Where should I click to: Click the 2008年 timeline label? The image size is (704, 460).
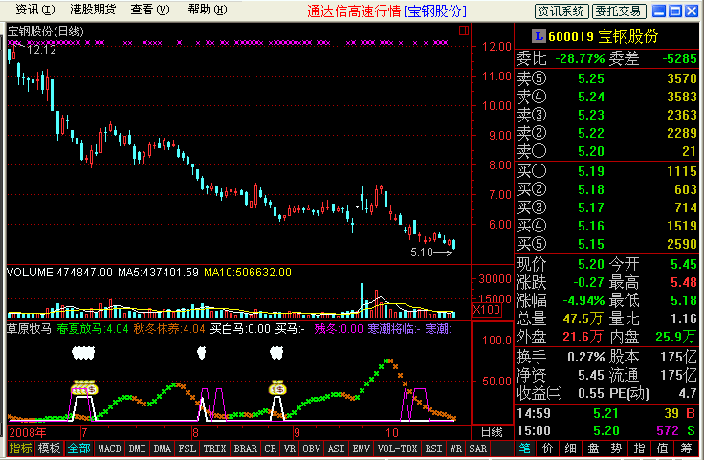point(28,432)
